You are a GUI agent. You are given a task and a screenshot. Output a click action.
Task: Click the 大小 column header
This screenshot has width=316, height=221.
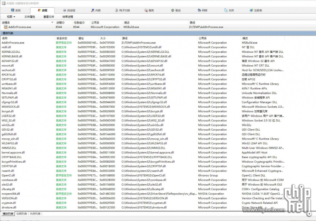[109, 38]
